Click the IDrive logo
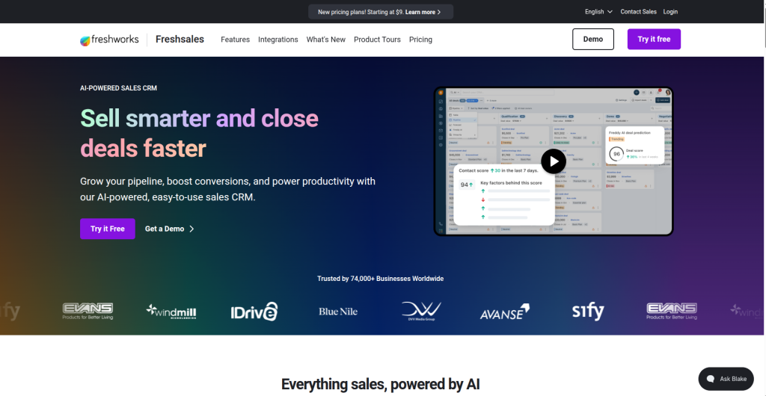The height and width of the screenshot is (396, 766). click(254, 311)
